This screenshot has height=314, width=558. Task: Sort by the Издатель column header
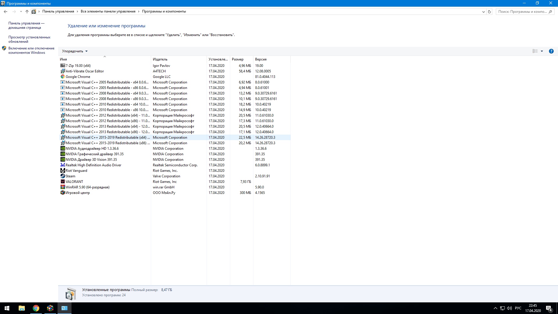coord(179,59)
